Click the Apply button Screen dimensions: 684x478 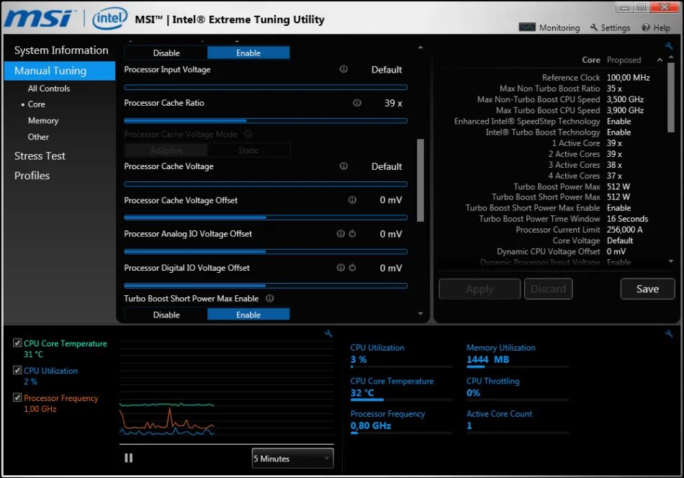tap(480, 289)
